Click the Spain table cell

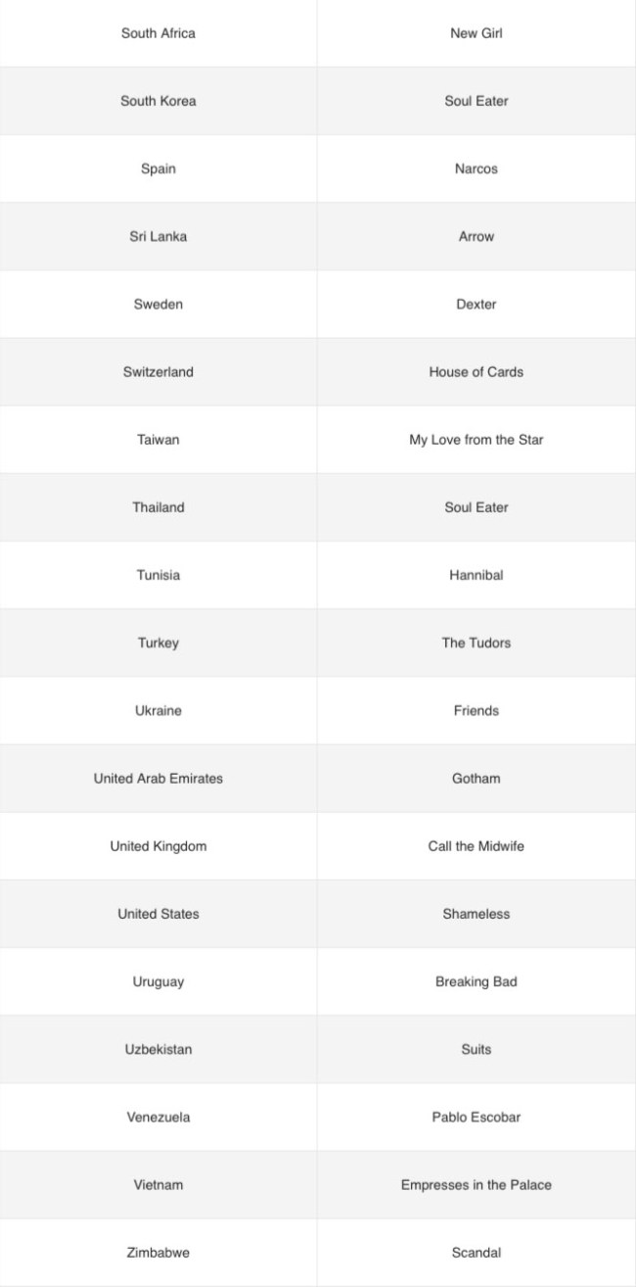point(159,168)
